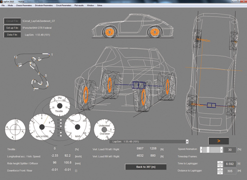Click the front right vertical load 1208
This screenshot has height=180, width=247.
(153, 148)
